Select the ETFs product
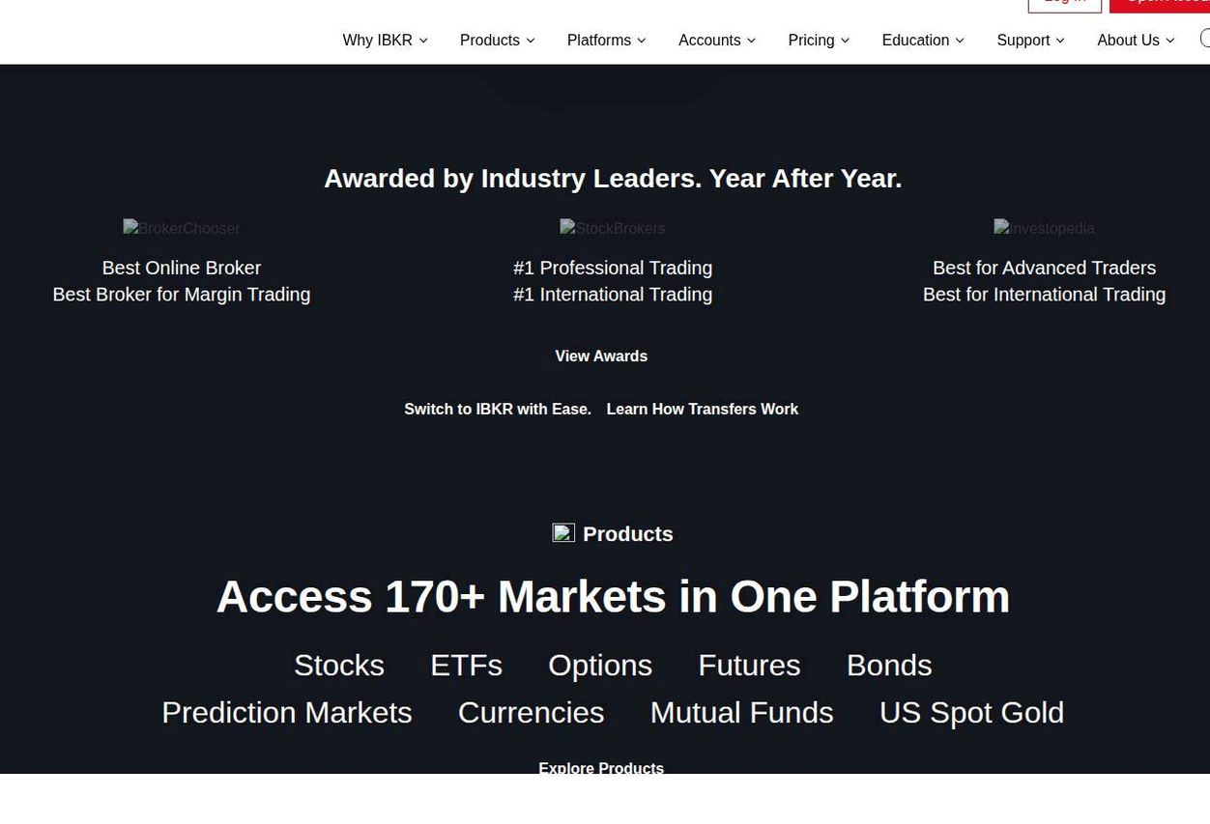1210x824 pixels. tap(466, 666)
